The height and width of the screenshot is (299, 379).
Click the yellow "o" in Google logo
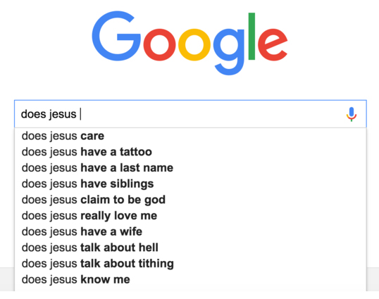pyautogui.click(x=194, y=44)
